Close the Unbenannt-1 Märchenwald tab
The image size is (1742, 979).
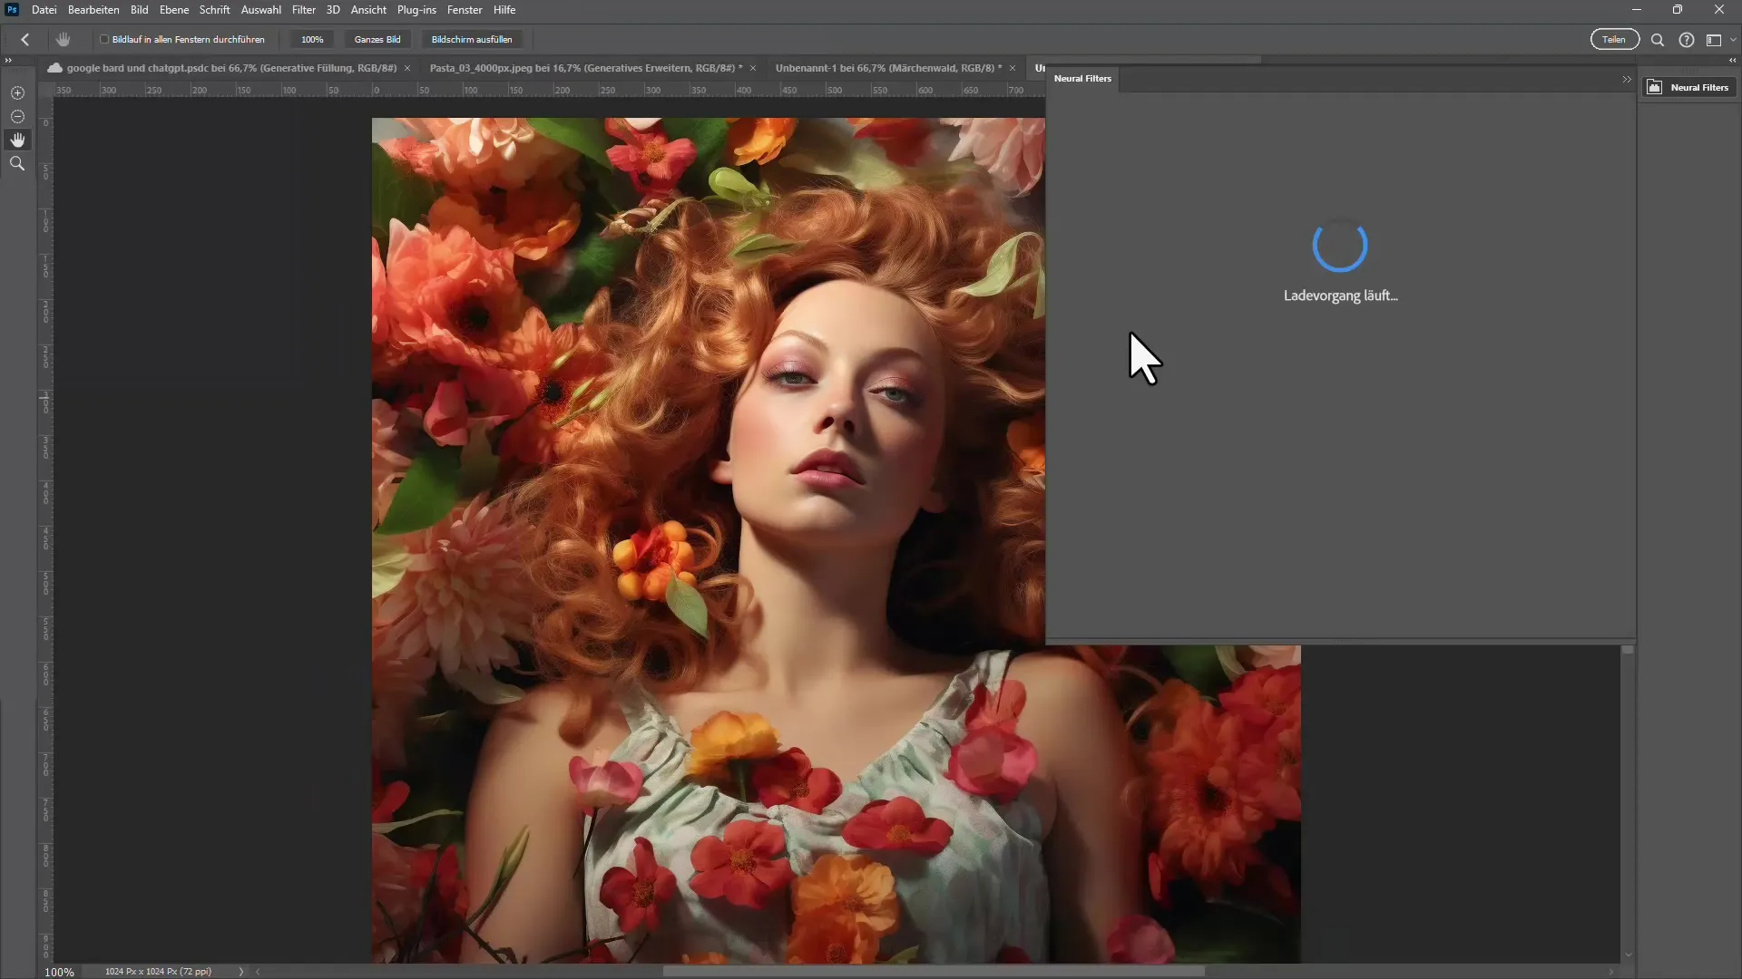(1013, 68)
